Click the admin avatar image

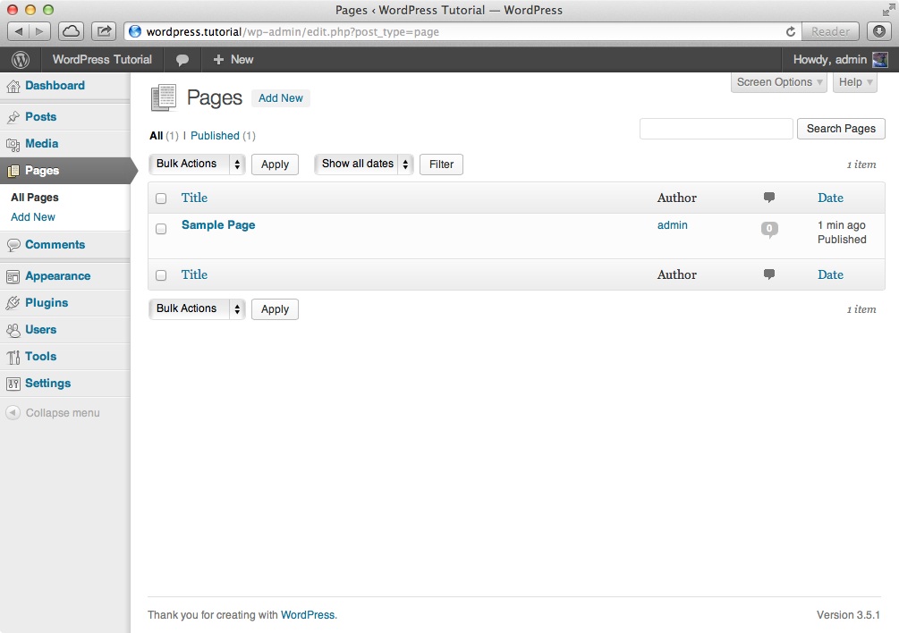(x=879, y=60)
